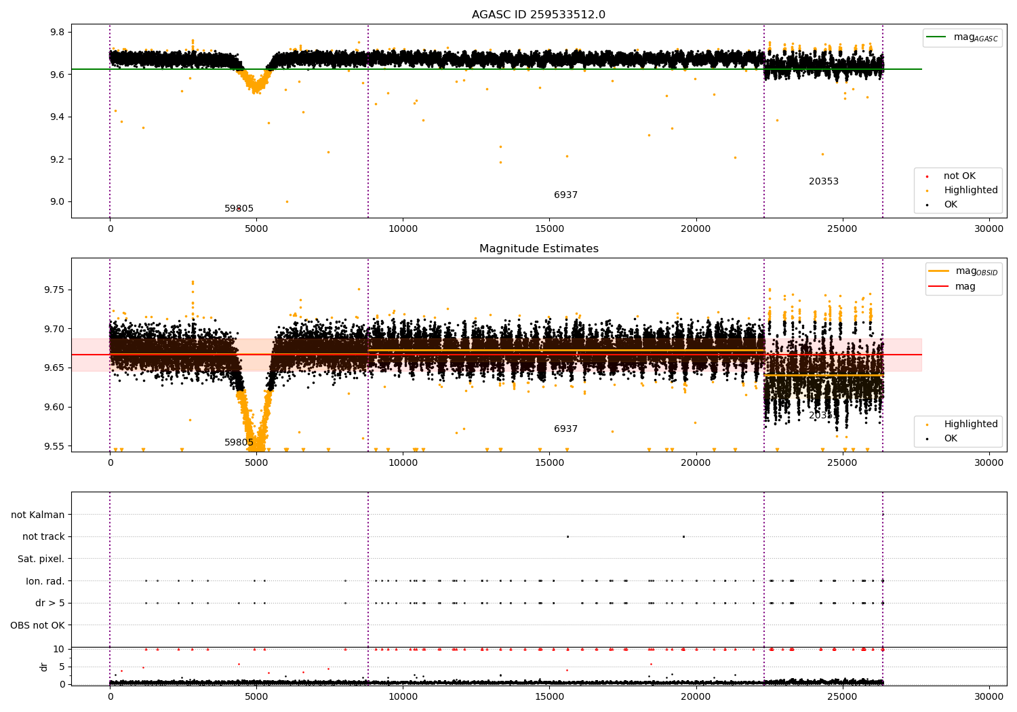Select the 9.60 y-axis tick label
Screen dimensions: 1017x712
click(54, 408)
